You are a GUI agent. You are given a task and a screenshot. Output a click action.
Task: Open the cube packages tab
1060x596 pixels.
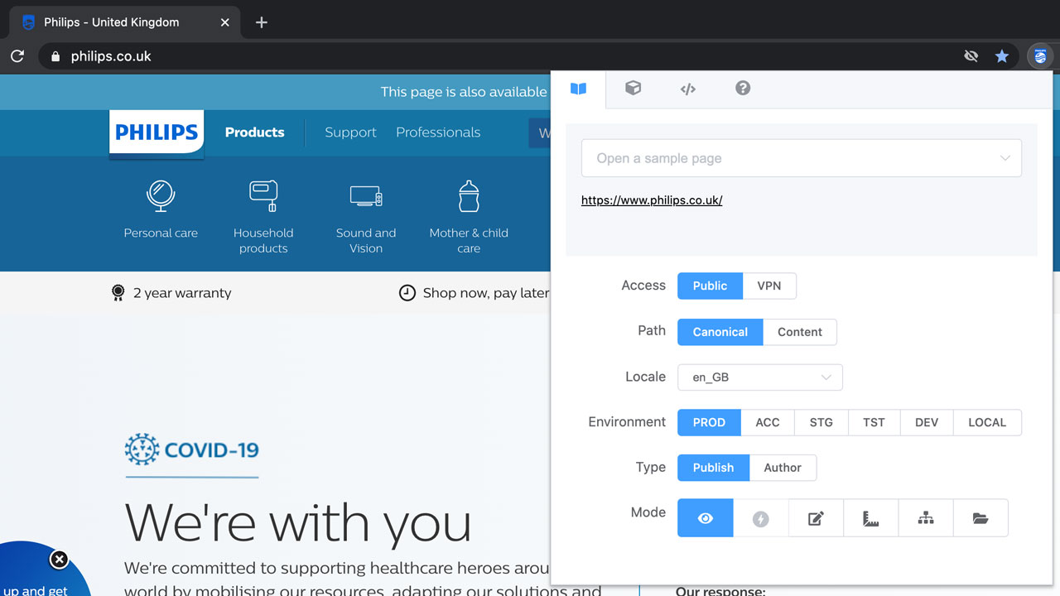(633, 89)
